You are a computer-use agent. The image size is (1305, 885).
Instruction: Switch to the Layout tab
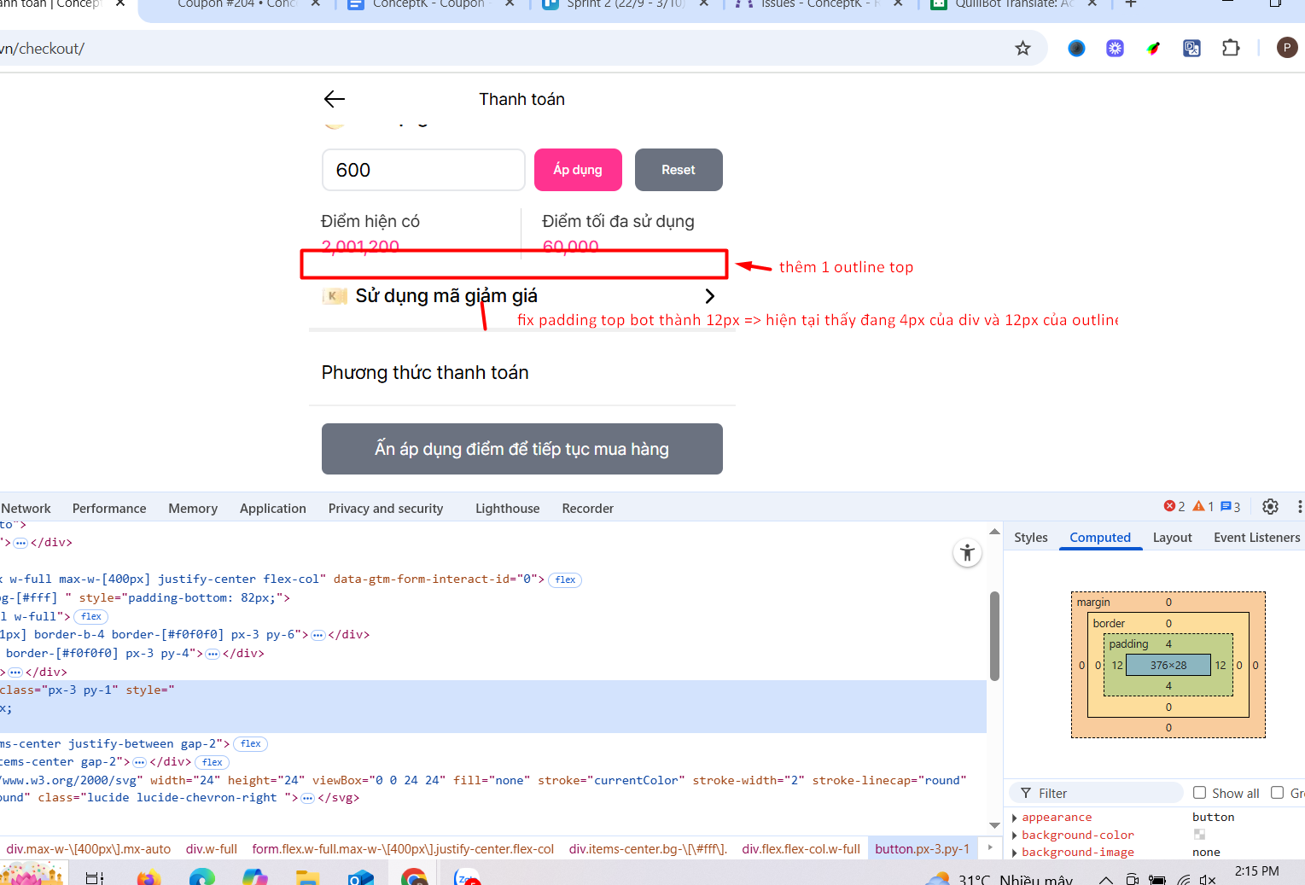(1172, 538)
